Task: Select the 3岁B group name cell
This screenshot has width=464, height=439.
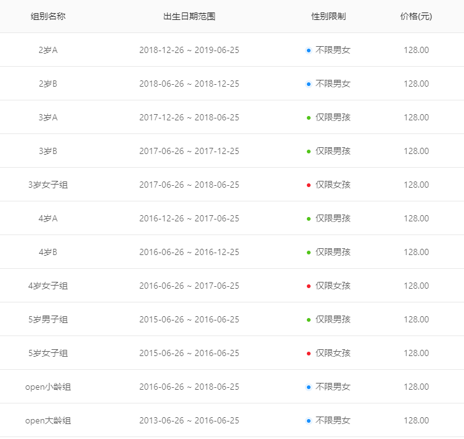Action: (48, 151)
